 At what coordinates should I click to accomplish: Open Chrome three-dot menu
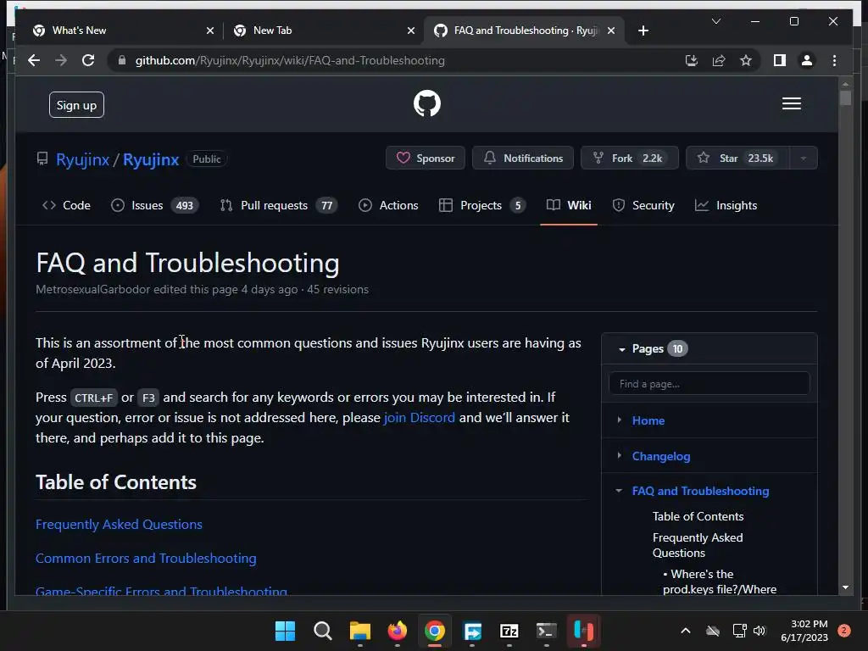tap(834, 60)
